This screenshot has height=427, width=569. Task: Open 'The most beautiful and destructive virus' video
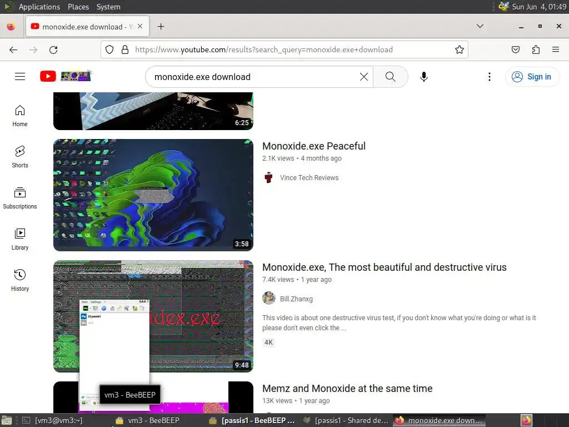click(385, 267)
